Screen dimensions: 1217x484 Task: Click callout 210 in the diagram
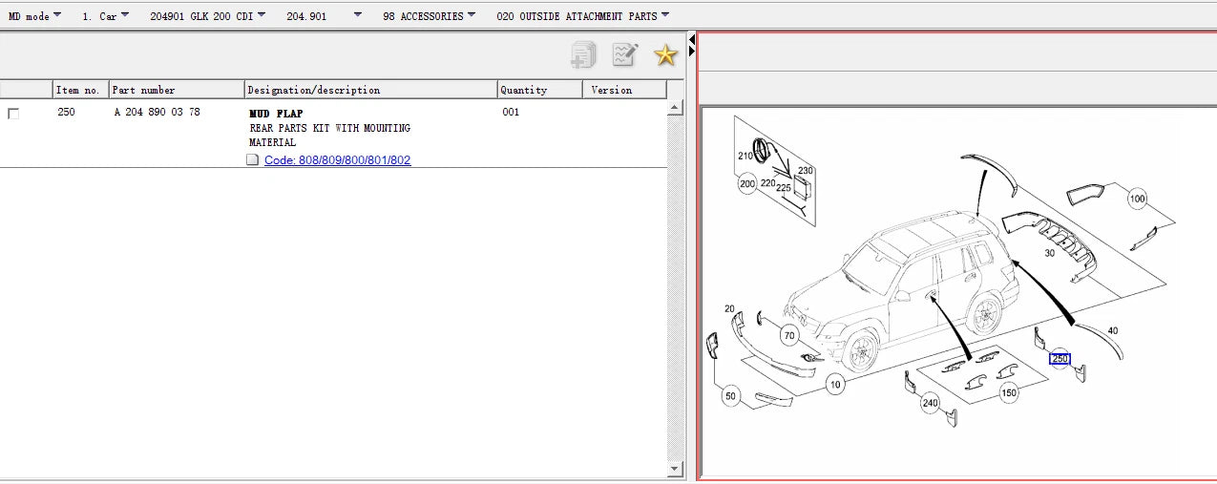pyautogui.click(x=745, y=156)
